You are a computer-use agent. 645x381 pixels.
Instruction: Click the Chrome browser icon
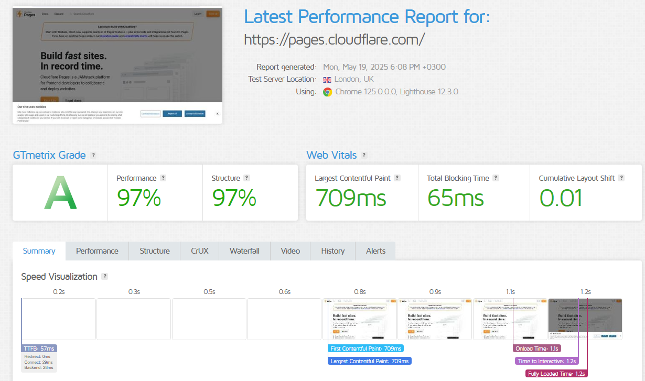327,92
